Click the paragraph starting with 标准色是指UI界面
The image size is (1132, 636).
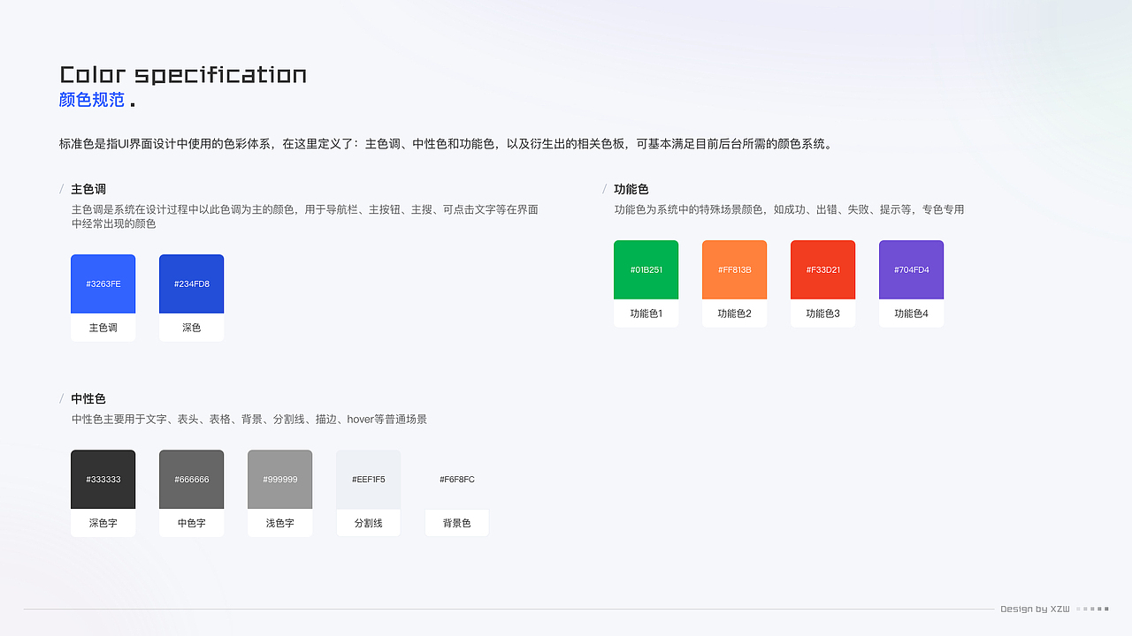[x=446, y=144]
